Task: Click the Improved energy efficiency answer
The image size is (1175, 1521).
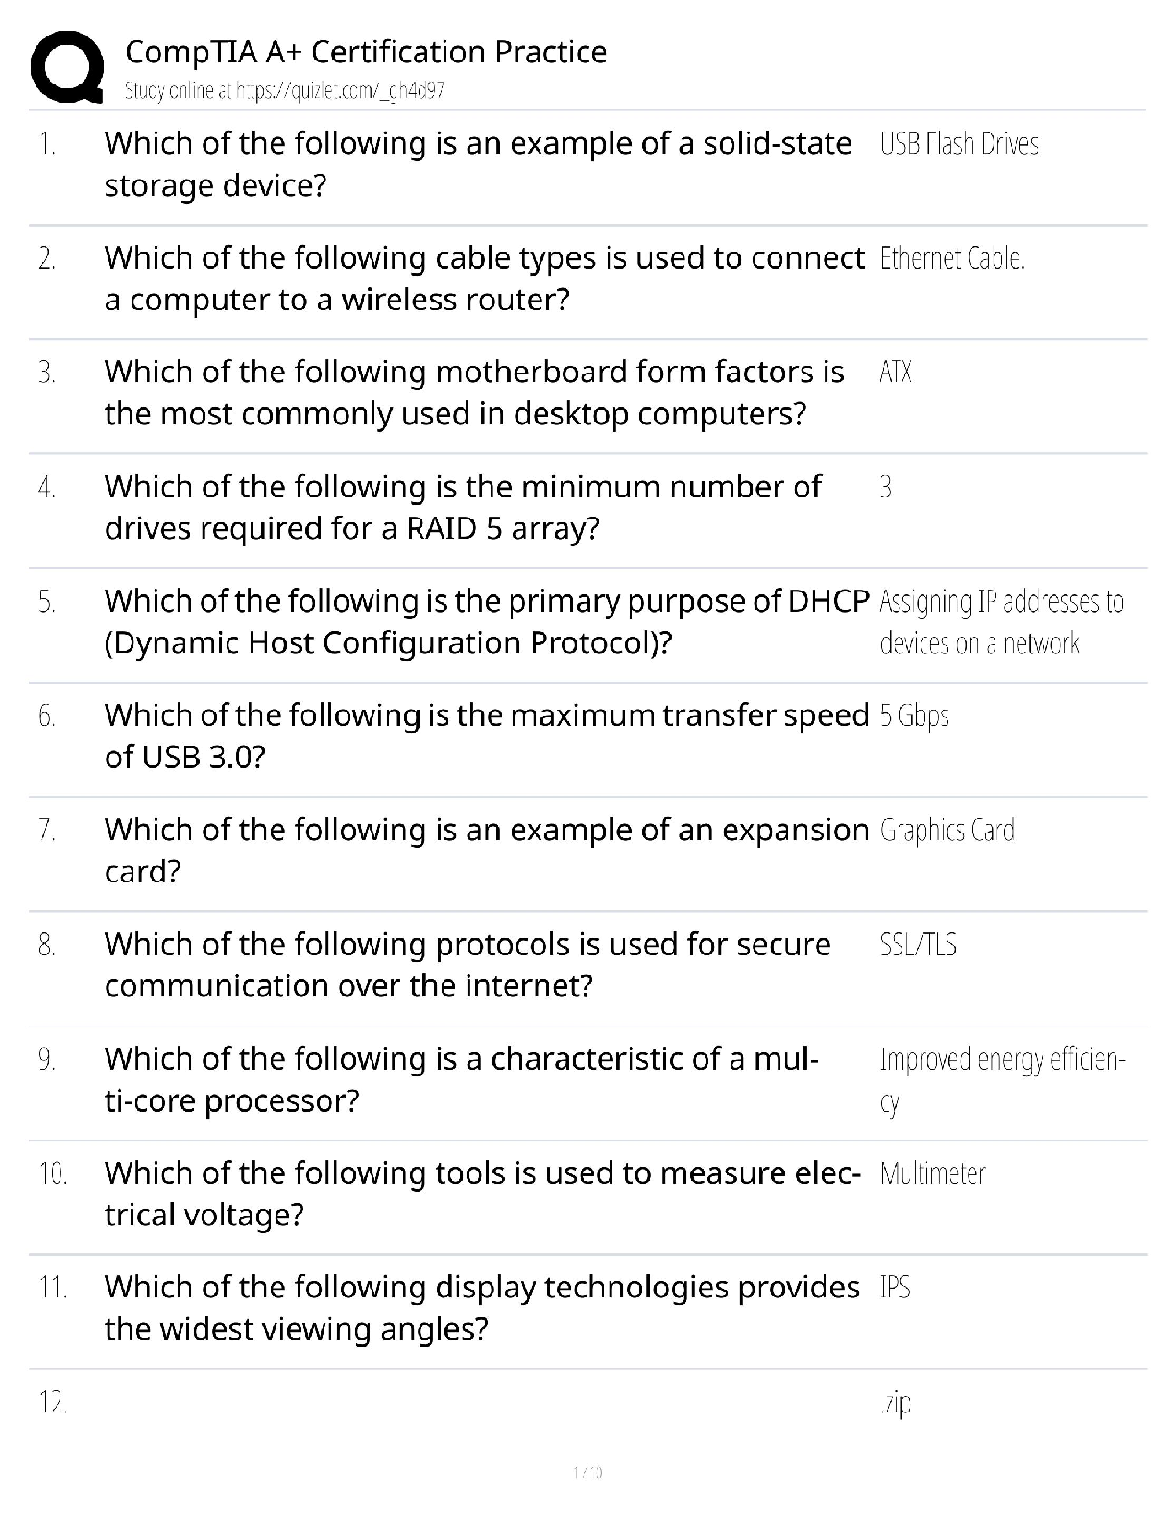Action: point(1002,1080)
